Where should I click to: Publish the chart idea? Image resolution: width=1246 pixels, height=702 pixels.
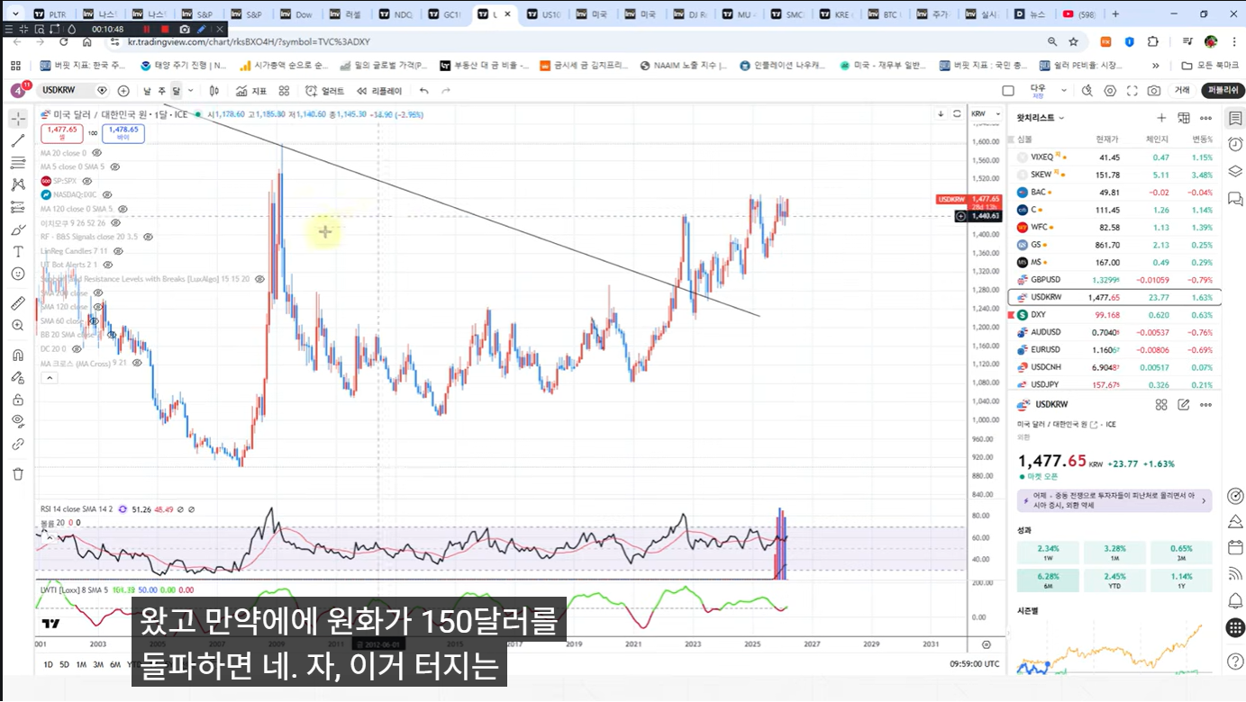[x=1223, y=91]
